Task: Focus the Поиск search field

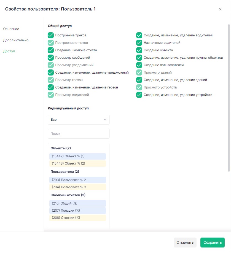Action: coord(79,134)
